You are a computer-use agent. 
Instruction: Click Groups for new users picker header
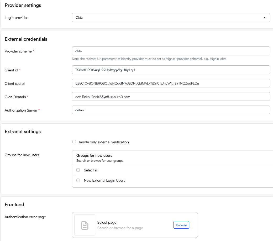(x=94, y=155)
